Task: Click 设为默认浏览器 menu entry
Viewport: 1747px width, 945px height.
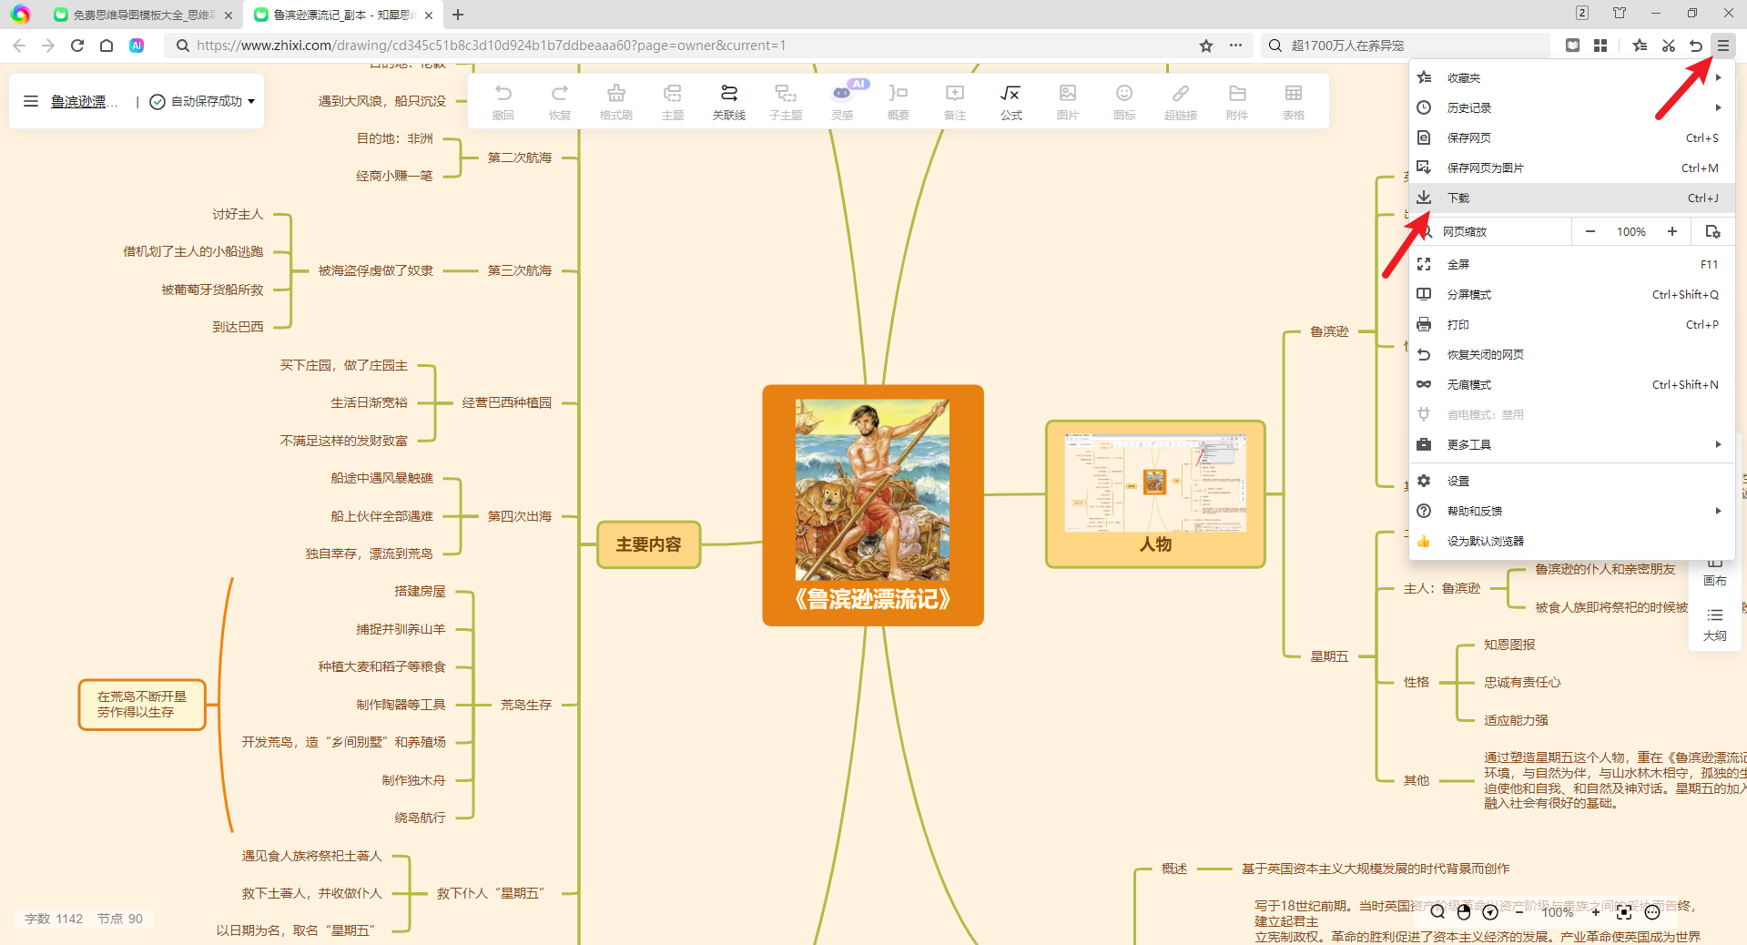Action: (x=1571, y=541)
